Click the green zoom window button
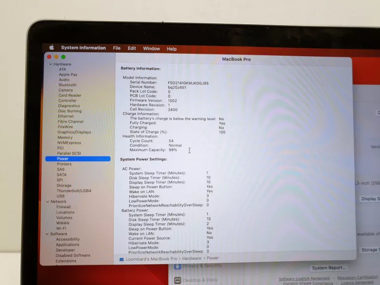The width and height of the screenshot is (380, 285). pyautogui.click(x=63, y=57)
